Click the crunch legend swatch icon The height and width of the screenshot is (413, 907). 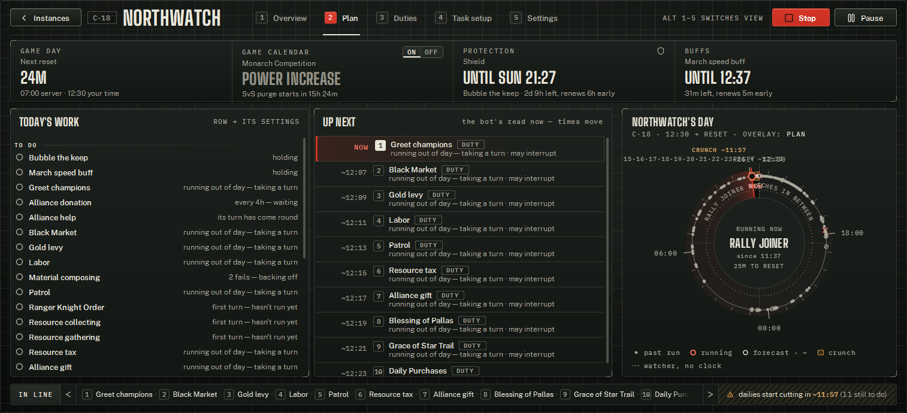tap(821, 353)
